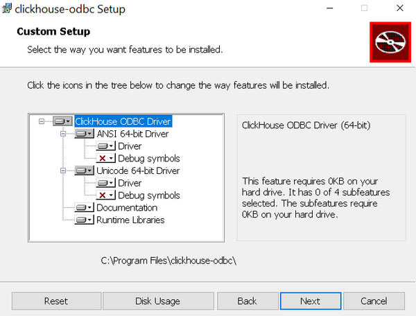This screenshot has width=416, height=316.
Task: Select the Documentation tree item label
Action: pos(127,208)
